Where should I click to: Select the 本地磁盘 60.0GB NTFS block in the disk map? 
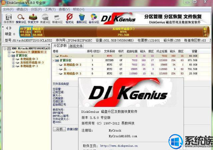[38, 32]
